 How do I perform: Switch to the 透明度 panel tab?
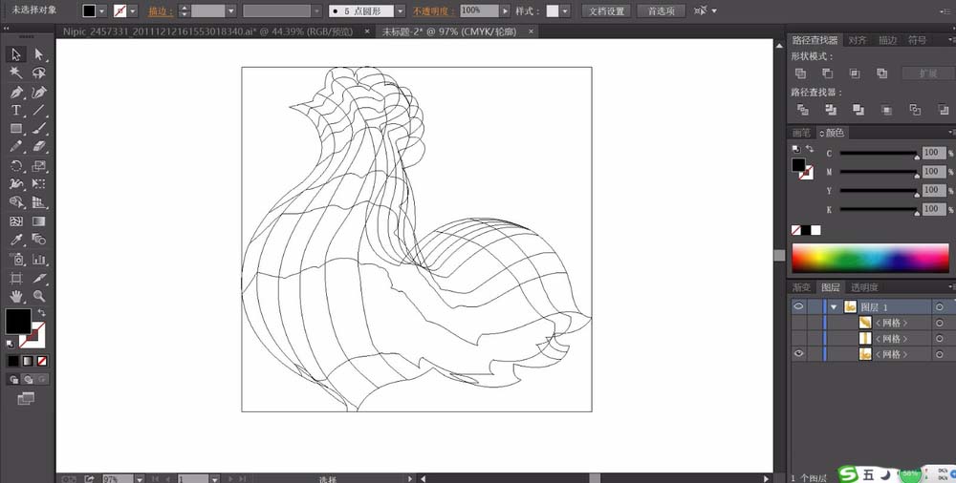coord(864,287)
